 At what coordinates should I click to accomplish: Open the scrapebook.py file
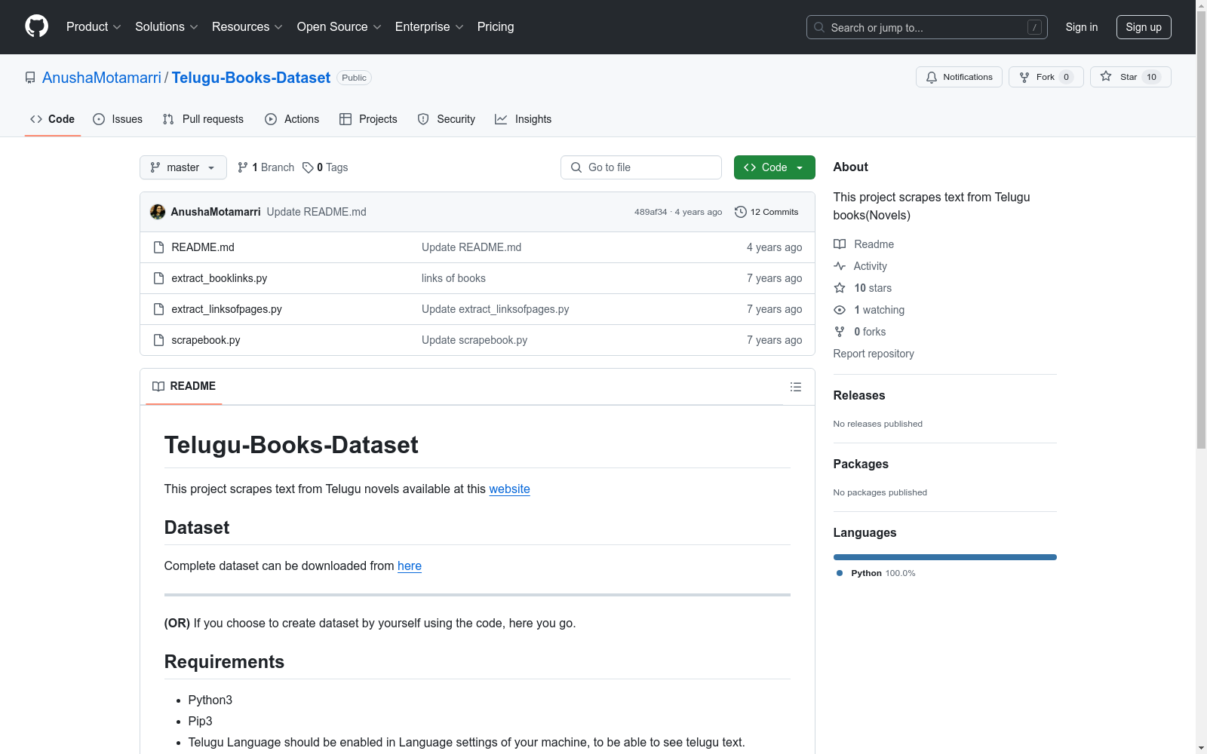pyautogui.click(x=206, y=340)
